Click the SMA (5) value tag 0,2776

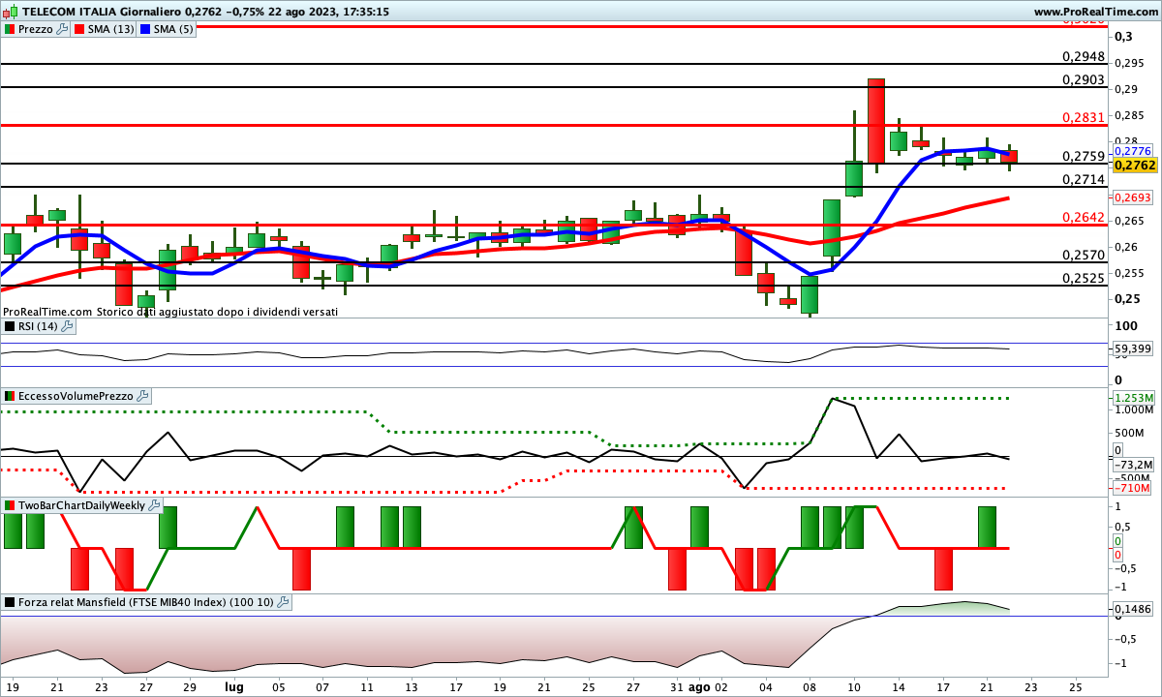point(1133,151)
